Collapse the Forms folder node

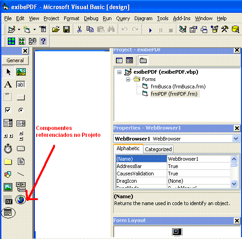point(128,79)
